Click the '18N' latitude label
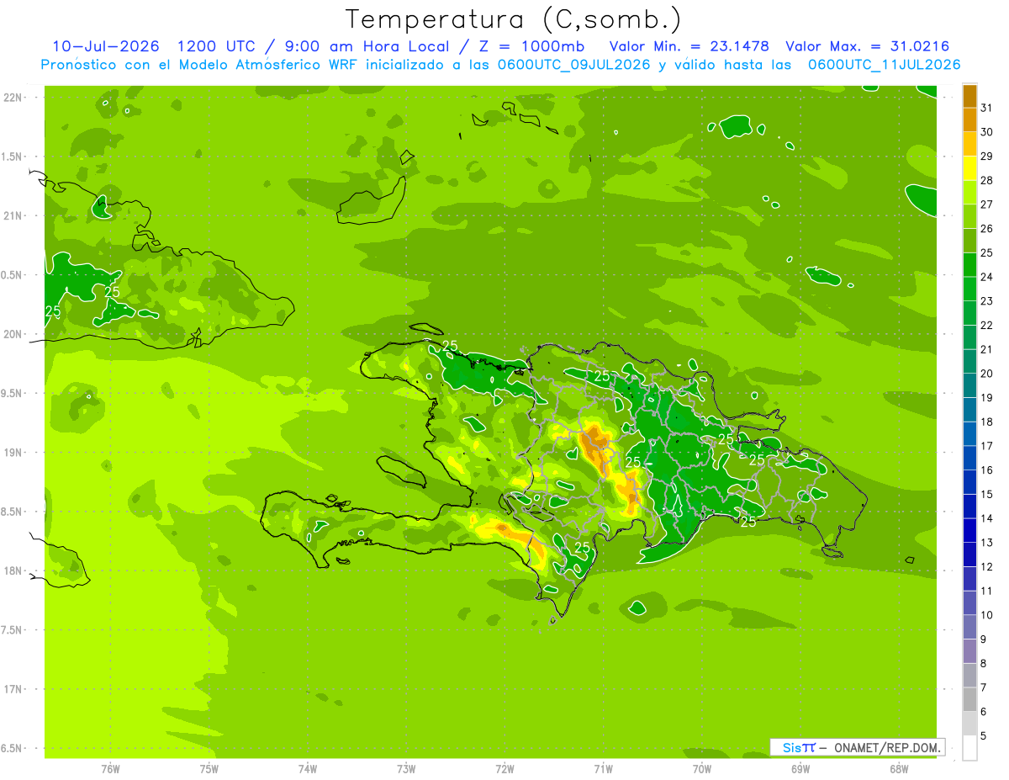The height and width of the screenshot is (780, 1009). coord(13,570)
